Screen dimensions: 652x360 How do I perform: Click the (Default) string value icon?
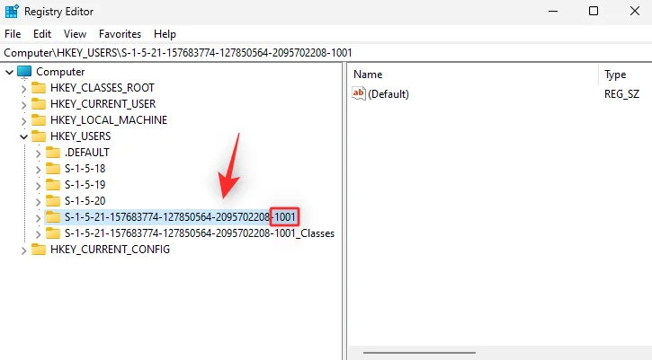coord(359,93)
